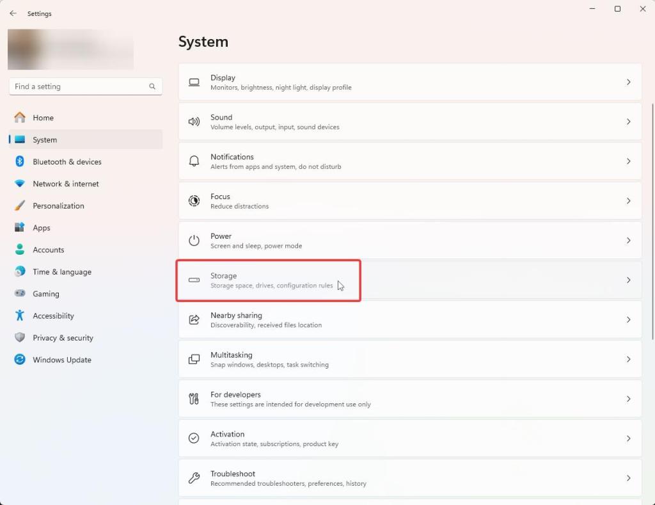The width and height of the screenshot is (655, 505).
Task: Open the Troubleshoot settings title
Action: pyautogui.click(x=233, y=474)
